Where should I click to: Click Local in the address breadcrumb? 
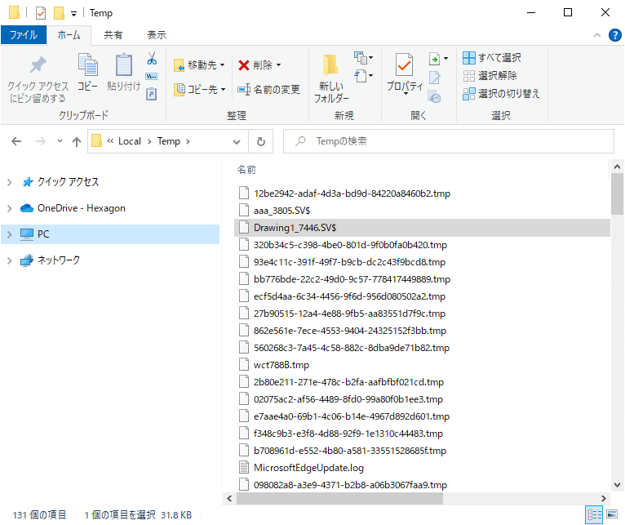[x=130, y=141]
